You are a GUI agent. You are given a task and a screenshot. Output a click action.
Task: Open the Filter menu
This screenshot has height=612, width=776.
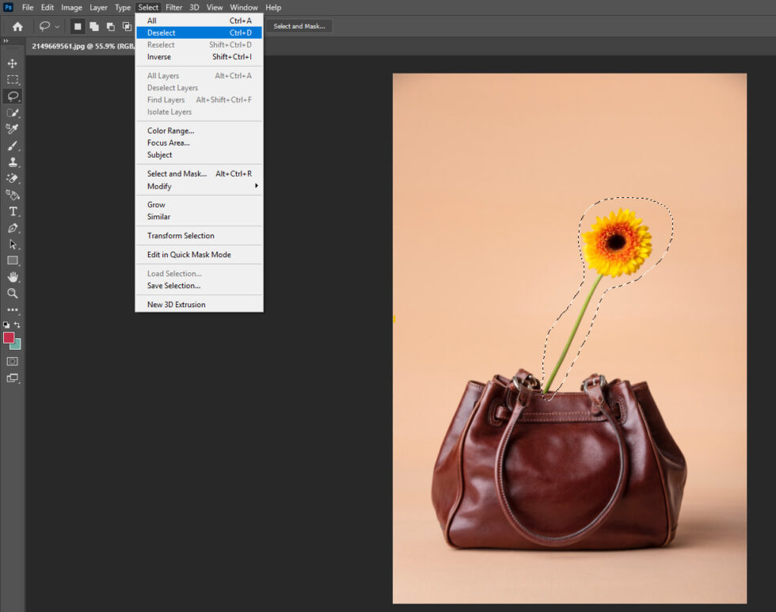pyautogui.click(x=173, y=7)
